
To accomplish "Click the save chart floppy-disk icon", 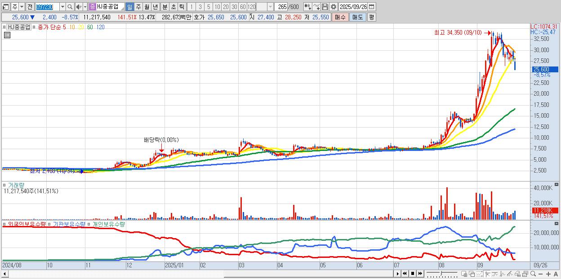I will (325, 7).
